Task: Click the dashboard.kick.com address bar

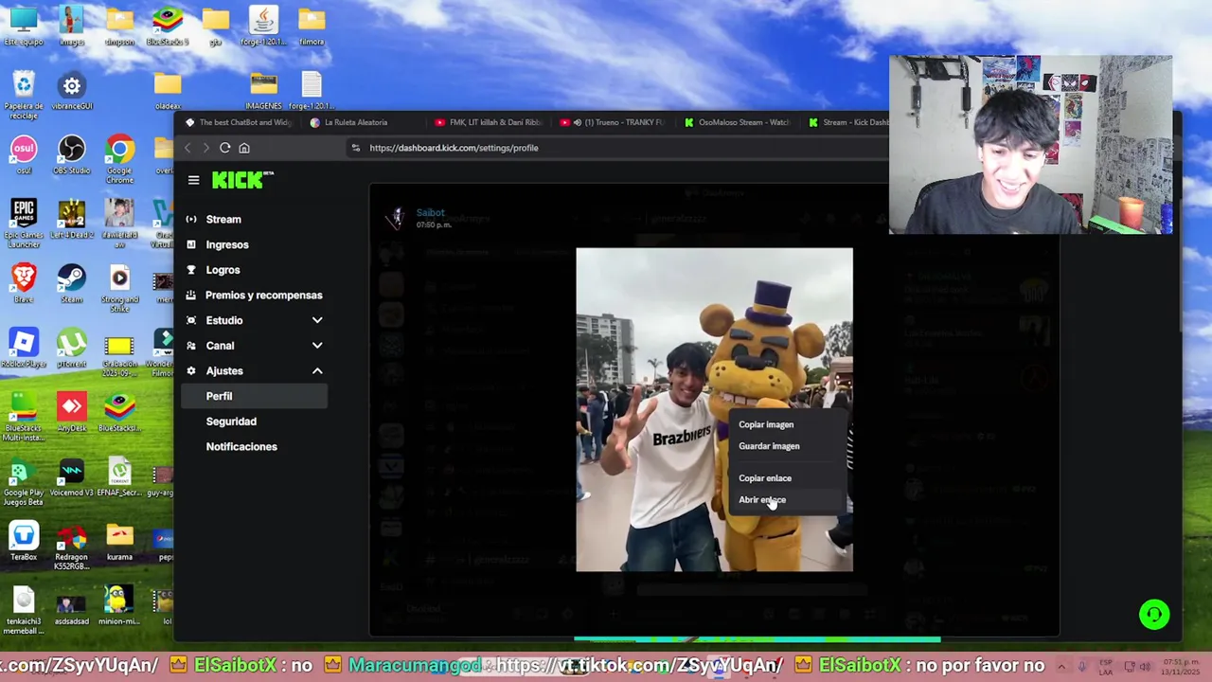Action: tap(454, 148)
